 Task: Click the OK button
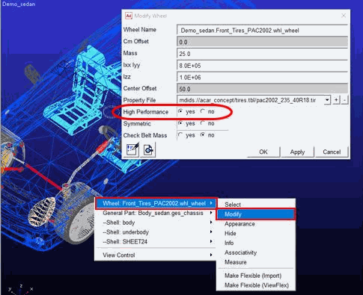click(x=263, y=152)
